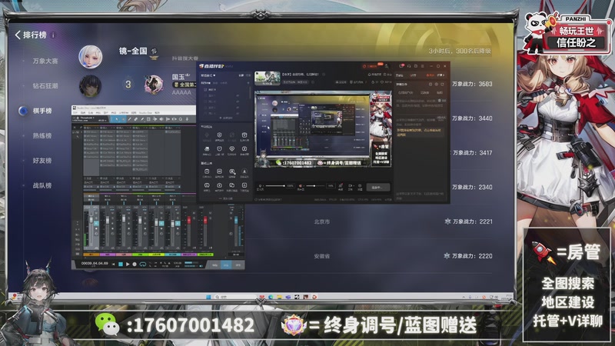Switch to the 钻石狂潮 ranking tab
This screenshot has width=615, height=346.
(45, 85)
